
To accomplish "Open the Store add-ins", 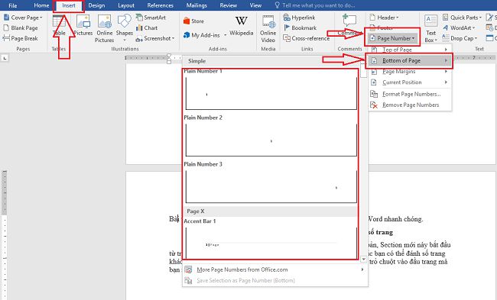I will tap(193, 21).
